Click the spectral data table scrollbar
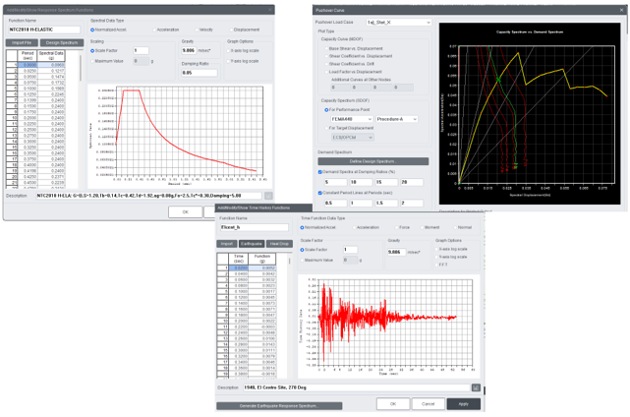The image size is (630, 417). (81, 68)
